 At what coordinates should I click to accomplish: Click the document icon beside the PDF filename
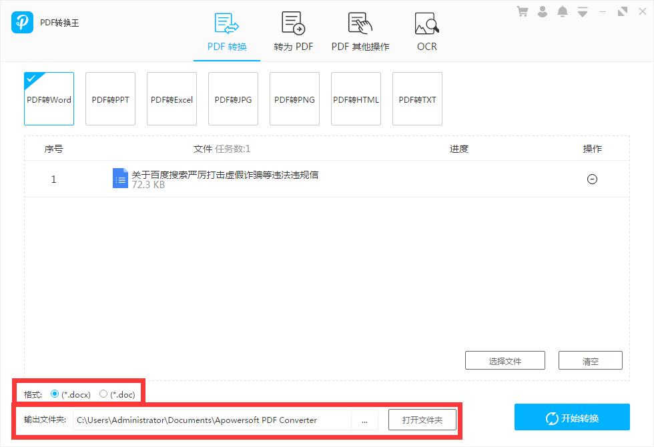point(121,179)
